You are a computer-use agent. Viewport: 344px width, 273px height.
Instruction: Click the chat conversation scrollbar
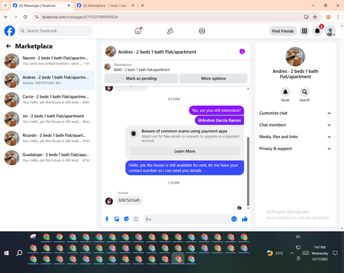click(x=248, y=171)
